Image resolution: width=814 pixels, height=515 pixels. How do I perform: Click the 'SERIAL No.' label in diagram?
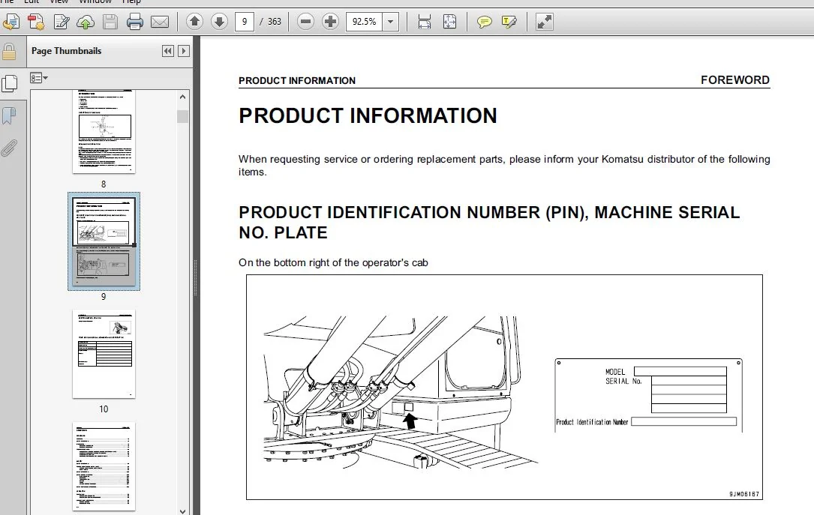623,382
